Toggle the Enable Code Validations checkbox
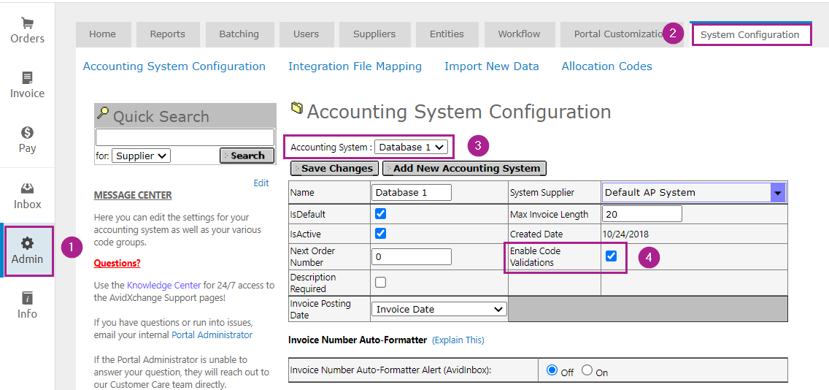Viewport: 829px width, 390px height. 612,256
